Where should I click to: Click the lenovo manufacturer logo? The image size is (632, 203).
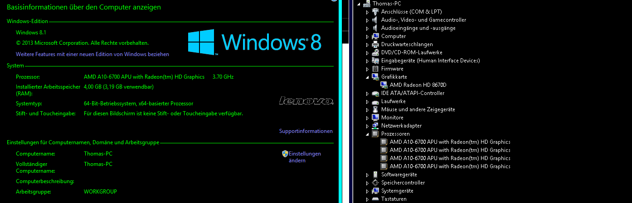(x=306, y=100)
